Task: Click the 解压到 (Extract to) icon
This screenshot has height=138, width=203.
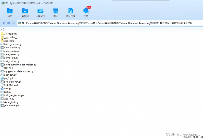Action: pos(25,11)
